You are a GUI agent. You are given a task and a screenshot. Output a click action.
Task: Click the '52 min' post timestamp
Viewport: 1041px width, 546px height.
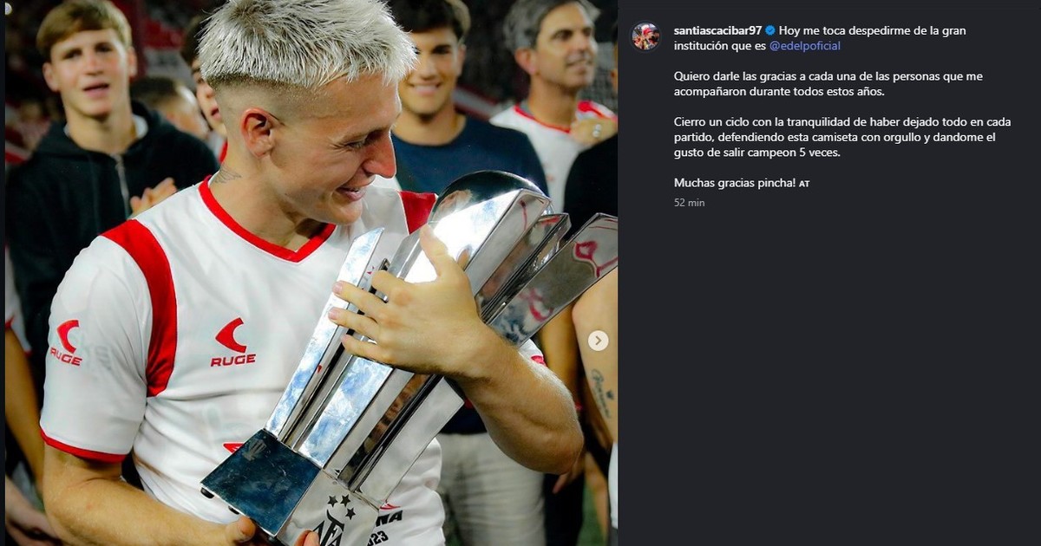click(690, 203)
